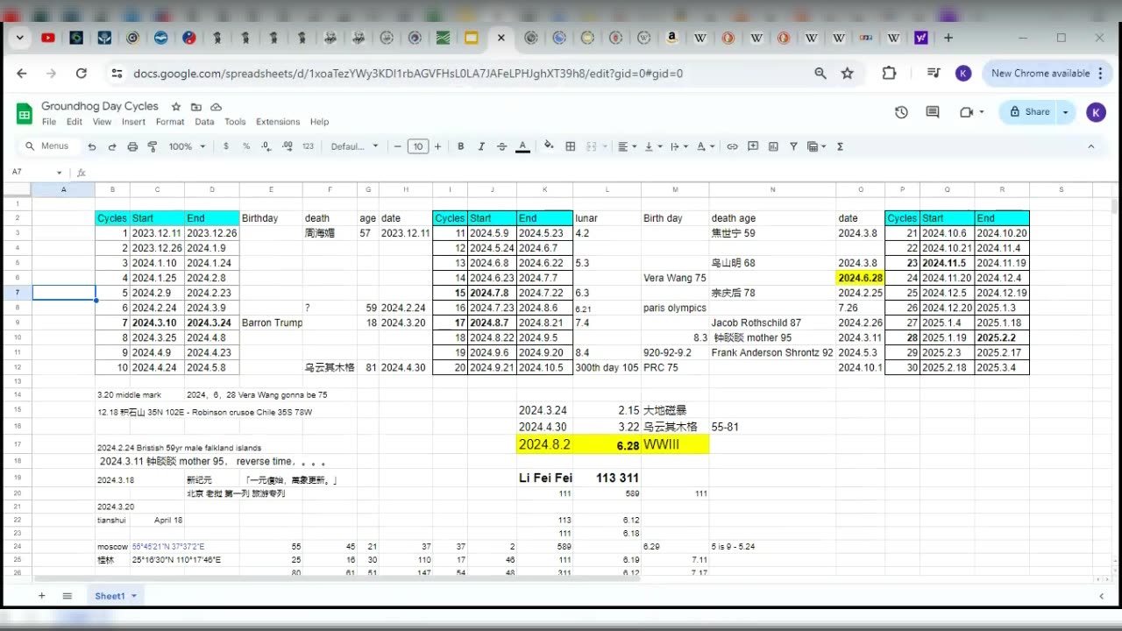Open horizontal align dropdown

point(626,146)
